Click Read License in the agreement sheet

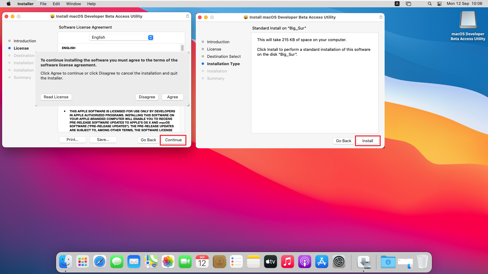56,97
